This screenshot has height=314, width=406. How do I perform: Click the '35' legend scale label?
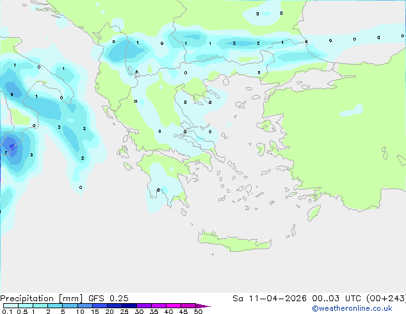[x=154, y=311]
